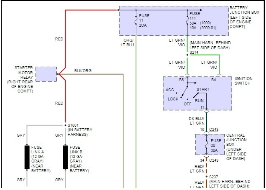Select the GRY label above Fuse Link A
Screen dimensions: 266x190
pyautogui.click(x=21, y=135)
